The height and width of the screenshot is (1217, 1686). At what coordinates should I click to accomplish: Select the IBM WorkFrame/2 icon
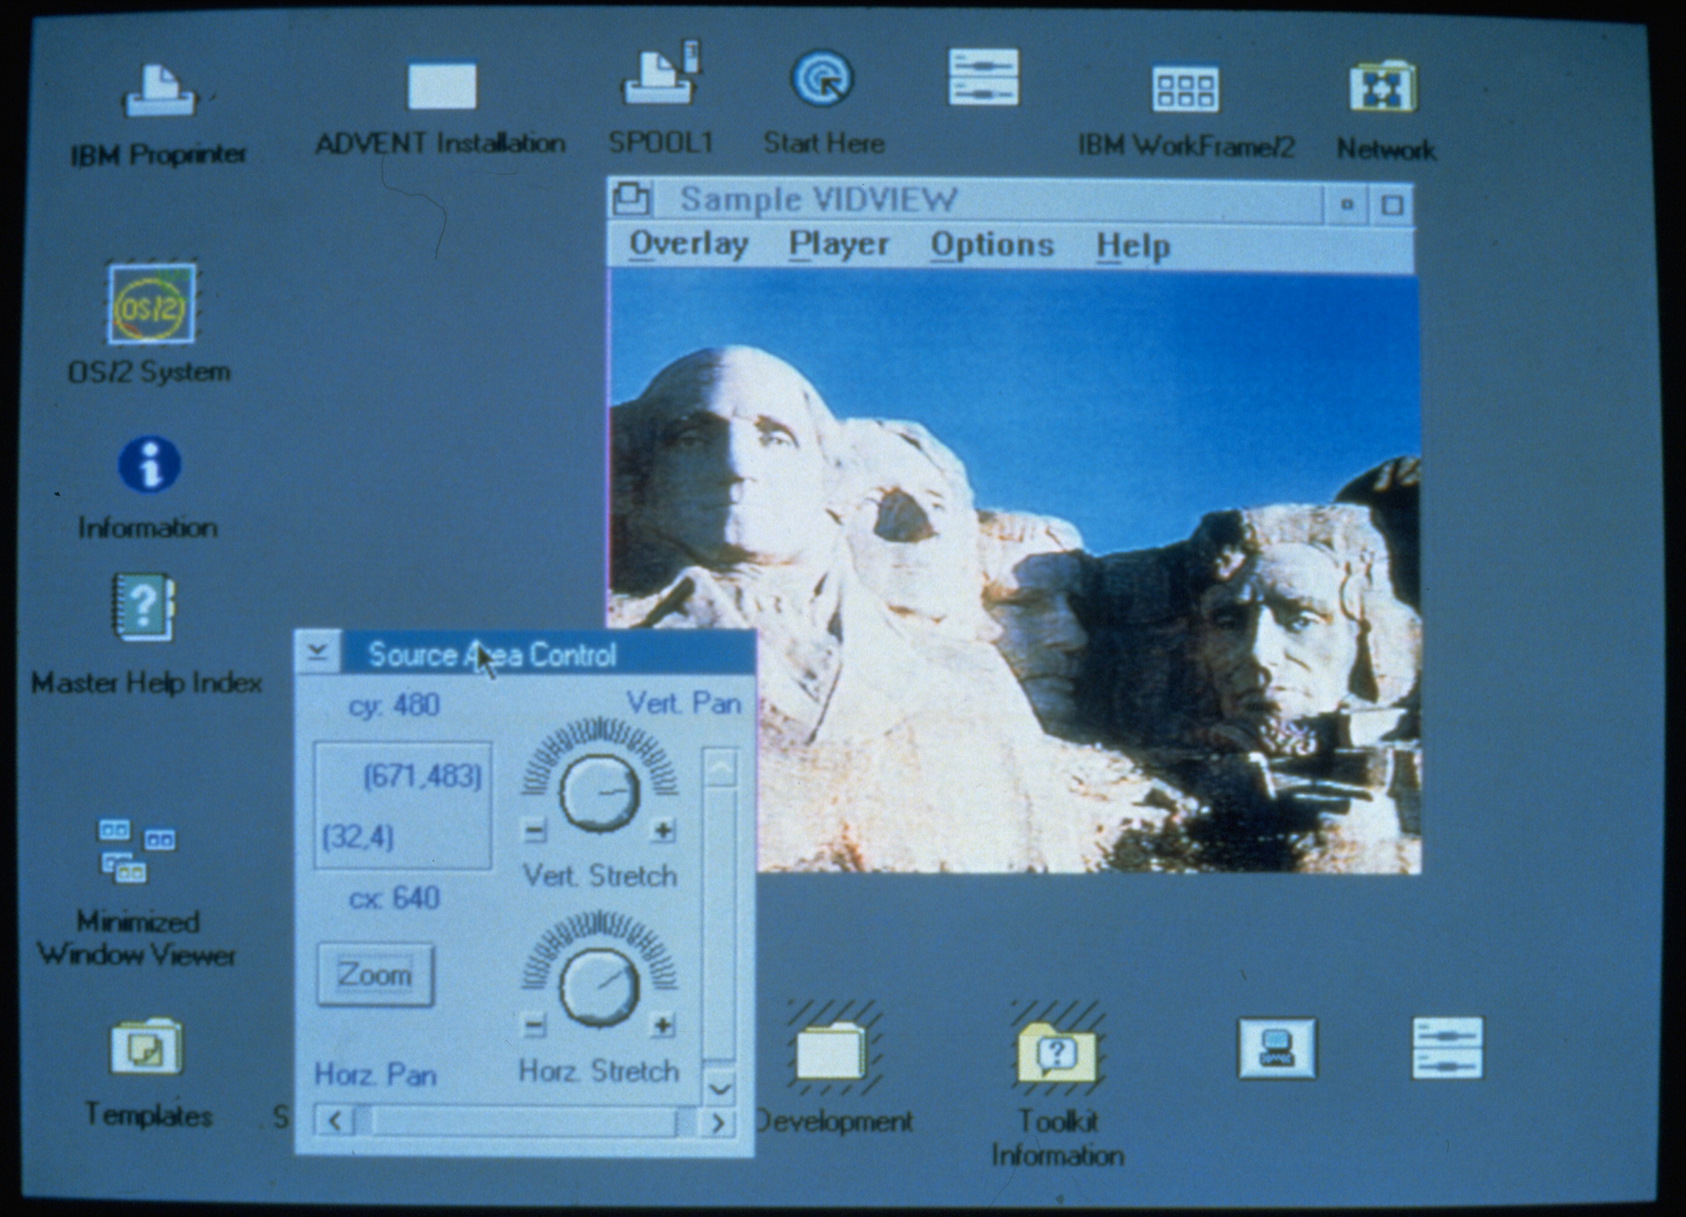pyautogui.click(x=1186, y=89)
